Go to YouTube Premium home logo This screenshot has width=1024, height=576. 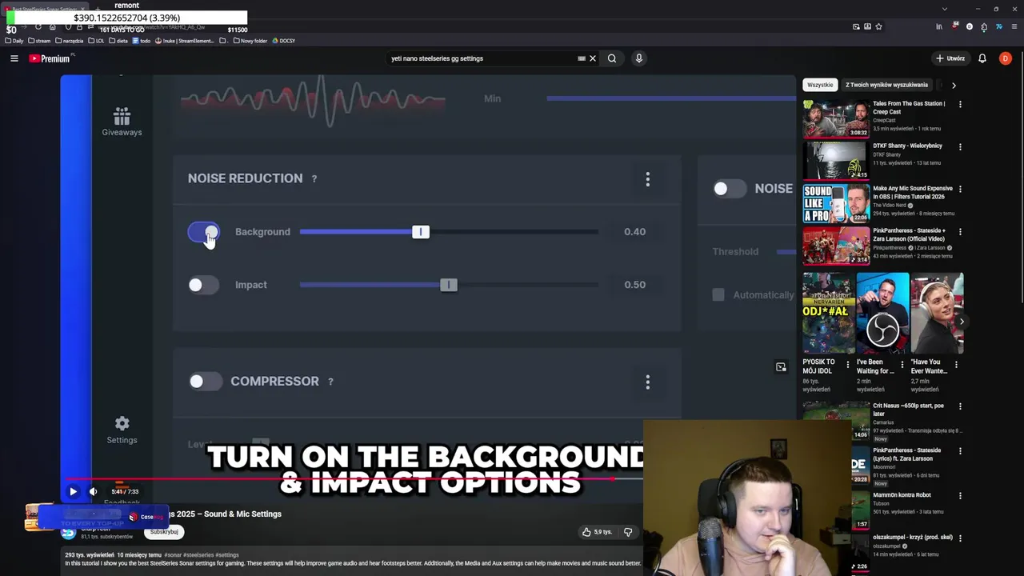point(50,58)
